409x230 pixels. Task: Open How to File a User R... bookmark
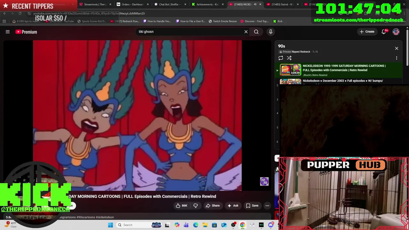click(190, 21)
